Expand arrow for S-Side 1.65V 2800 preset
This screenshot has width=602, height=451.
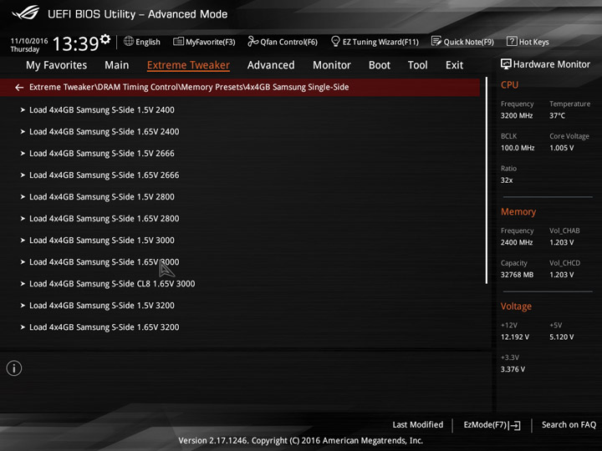[x=23, y=219]
